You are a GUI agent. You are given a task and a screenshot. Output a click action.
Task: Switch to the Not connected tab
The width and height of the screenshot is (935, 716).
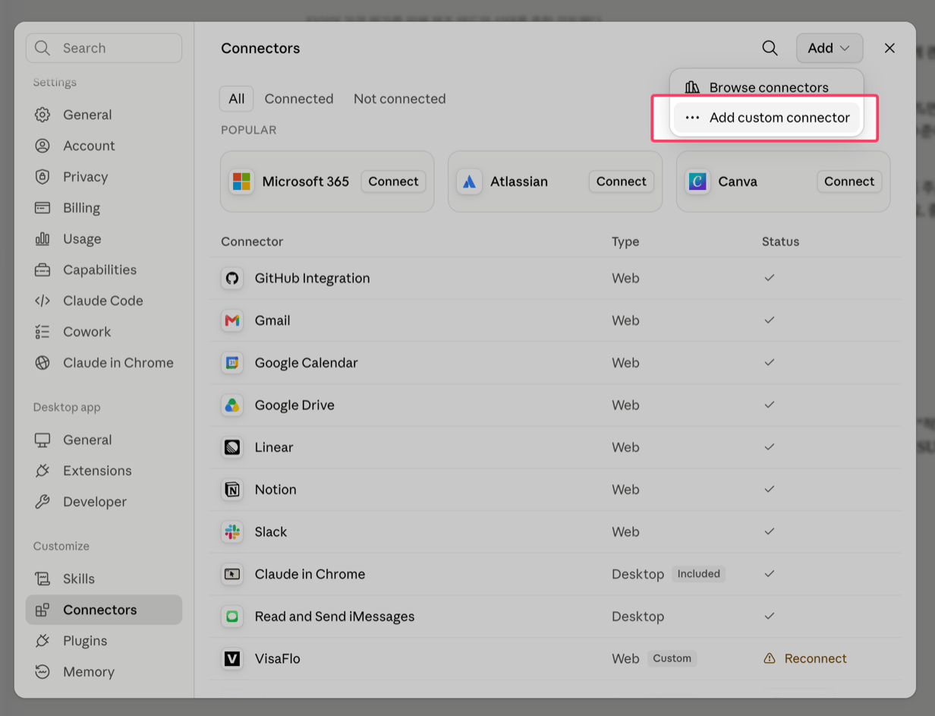(400, 99)
